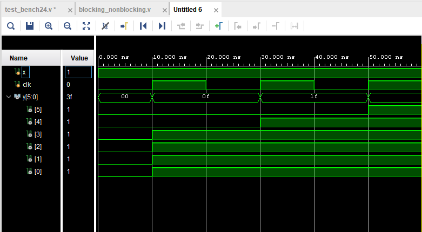This screenshot has width=422, height=232.
Task: Save the waveform configuration
Action: pos(30,25)
